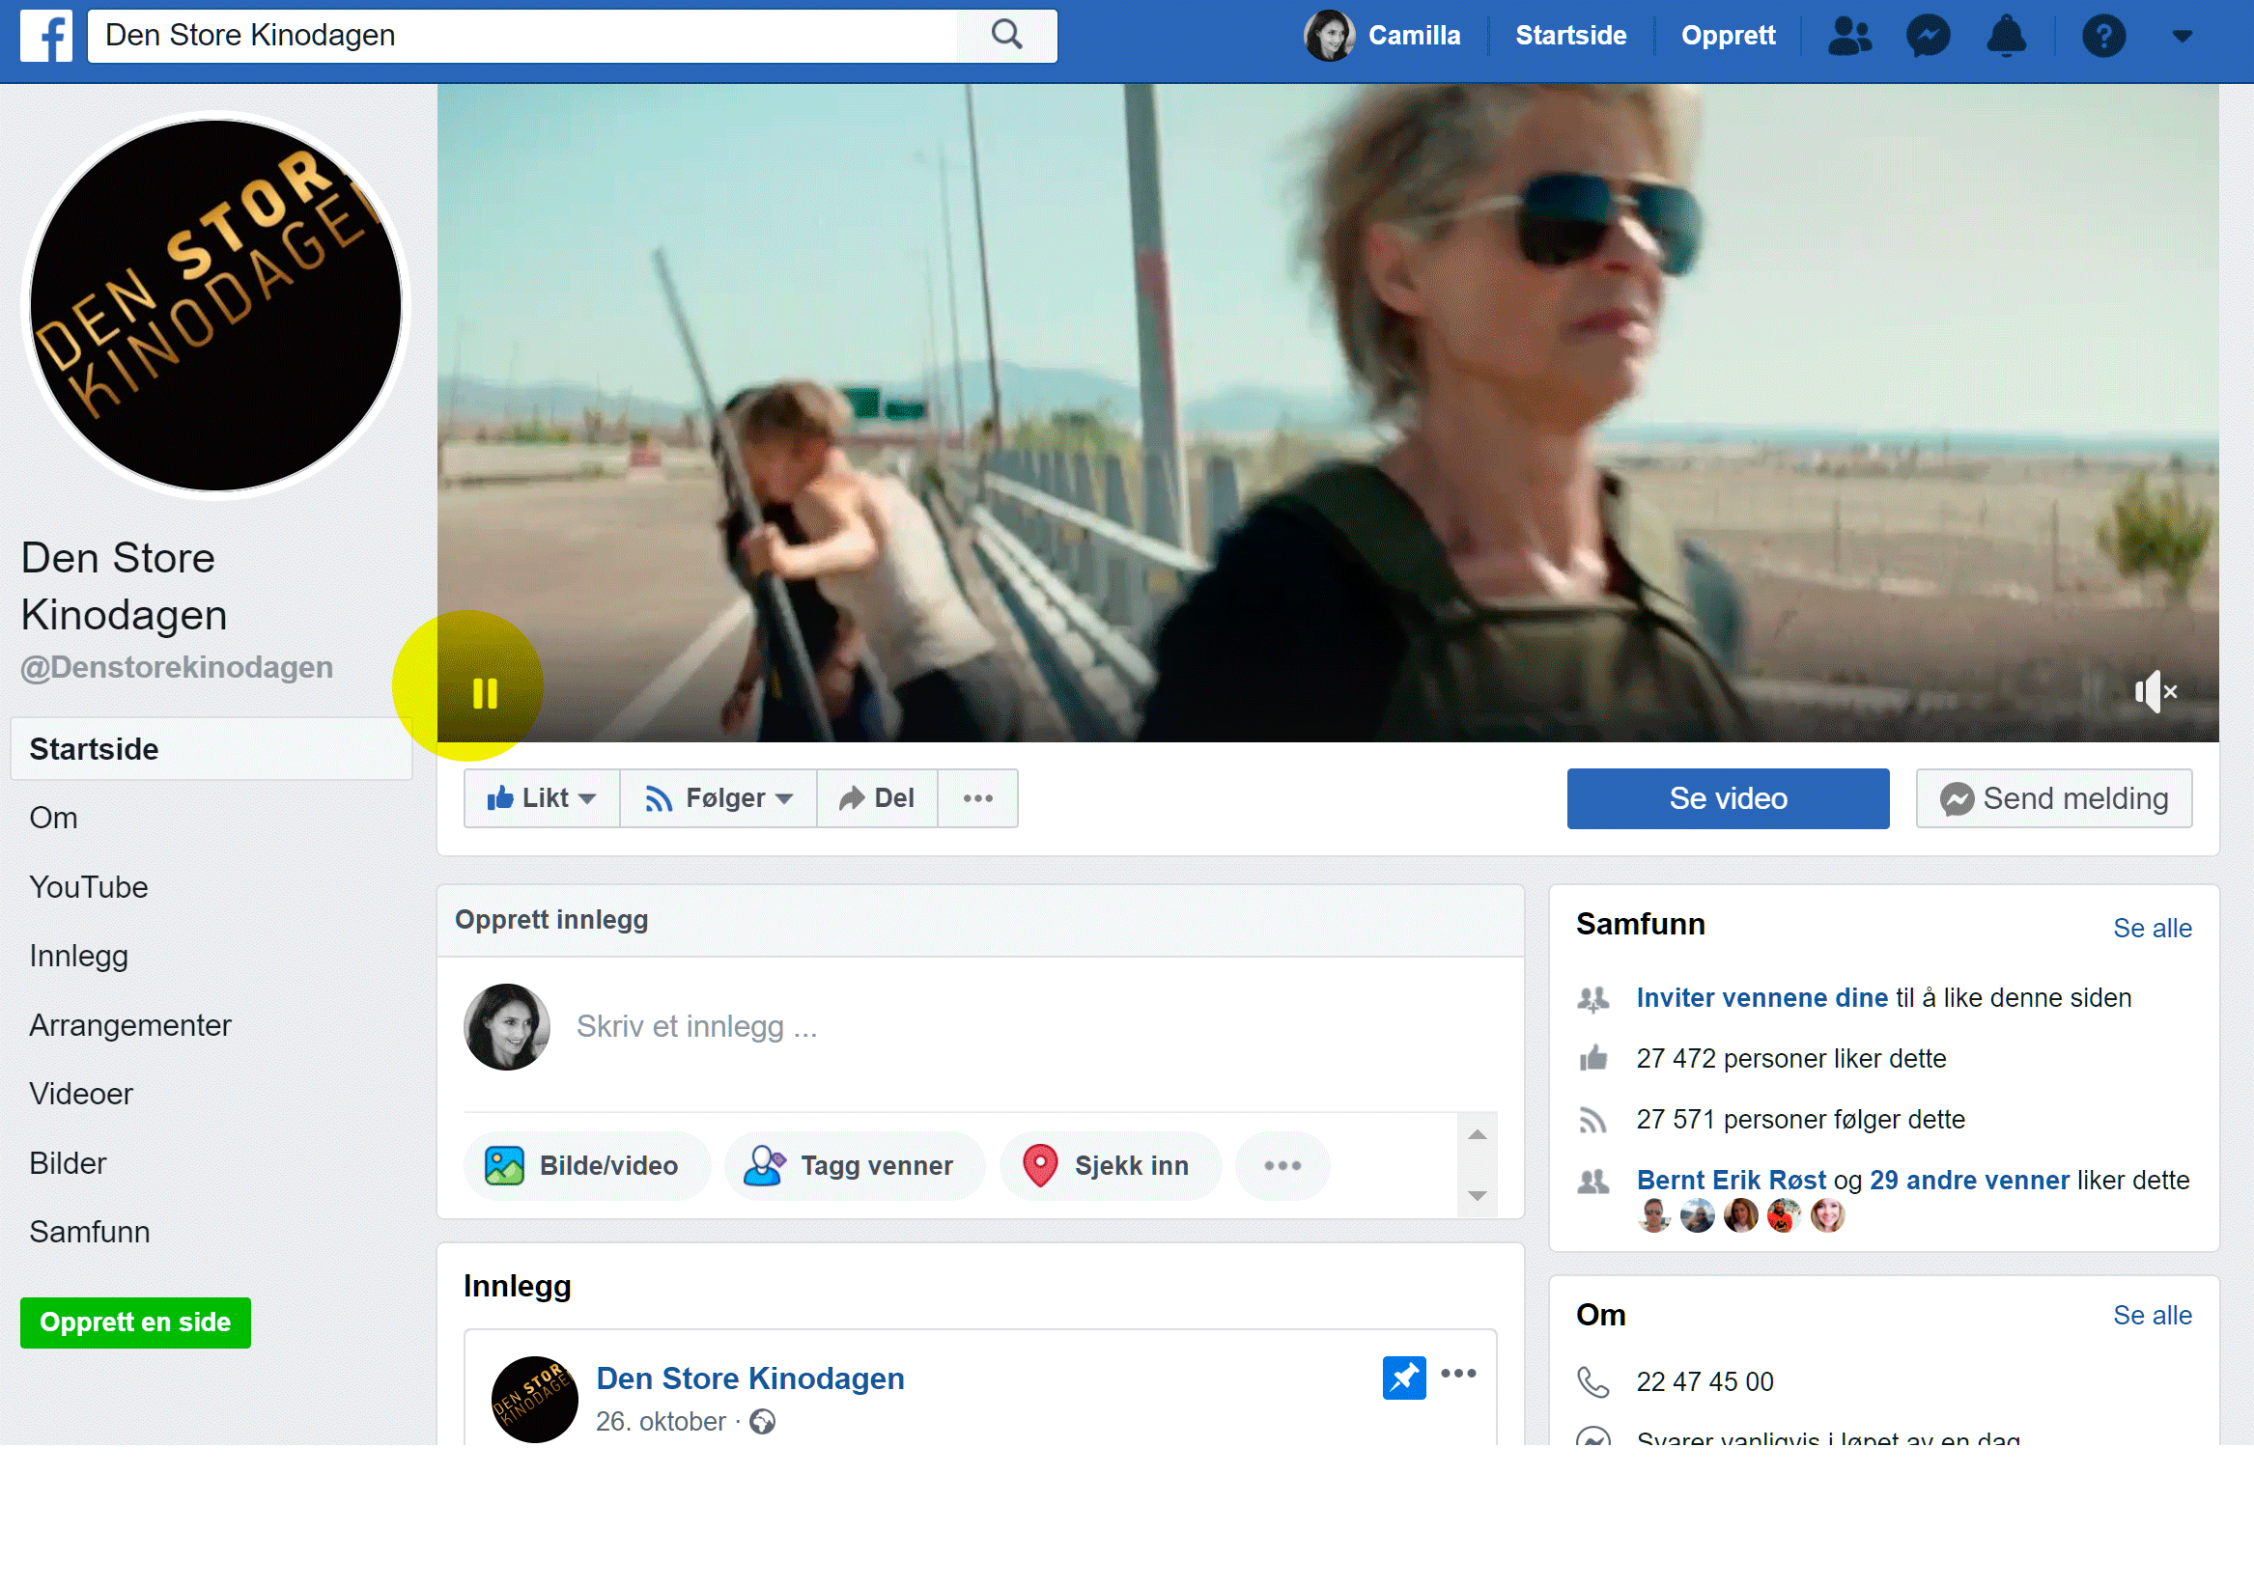Click the Facebook logo icon
2254x1587 pixels.
click(x=46, y=37)
